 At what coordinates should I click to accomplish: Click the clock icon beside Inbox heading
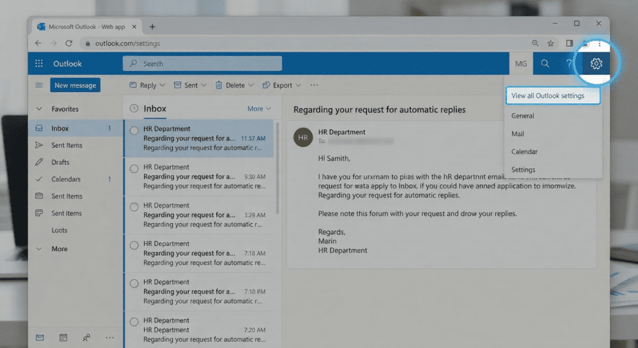(x=134, y=108)
